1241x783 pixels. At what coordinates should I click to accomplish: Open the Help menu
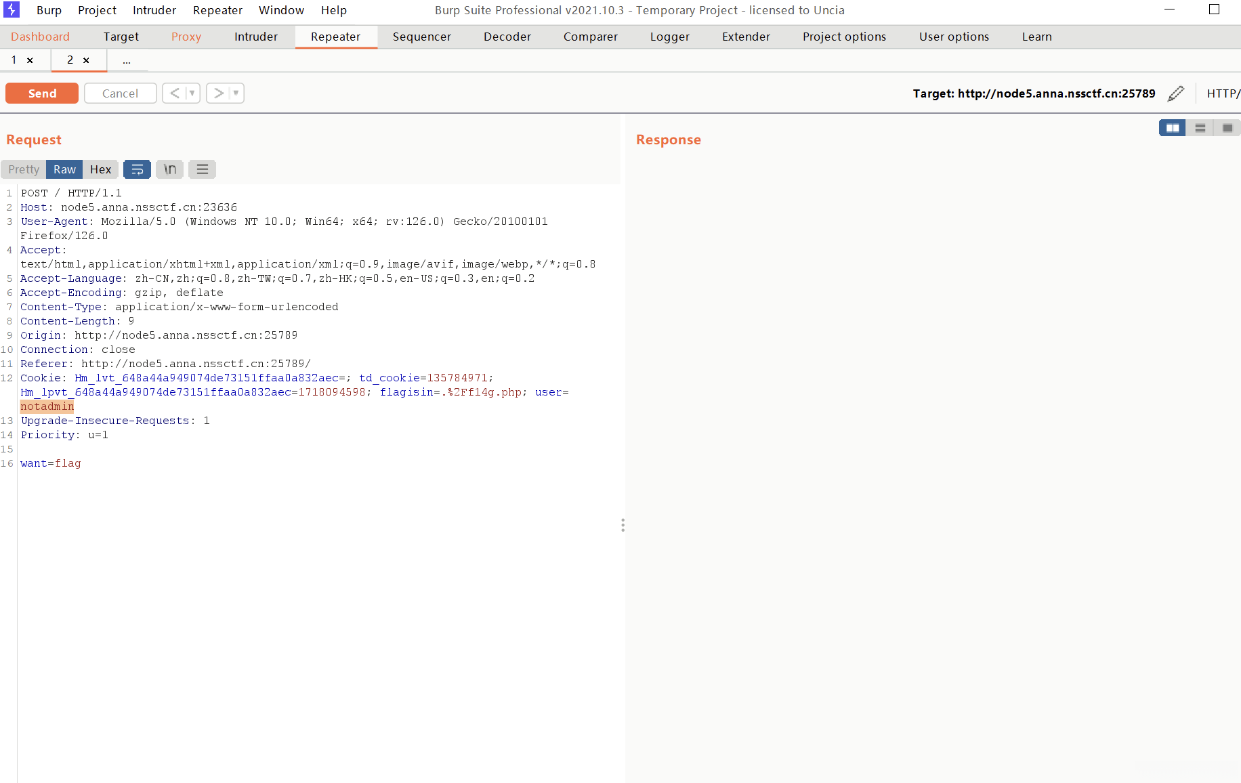point(334,10)
